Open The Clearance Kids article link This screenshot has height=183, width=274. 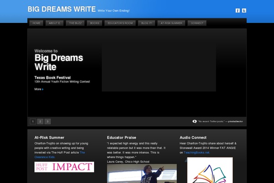(59, 155)
